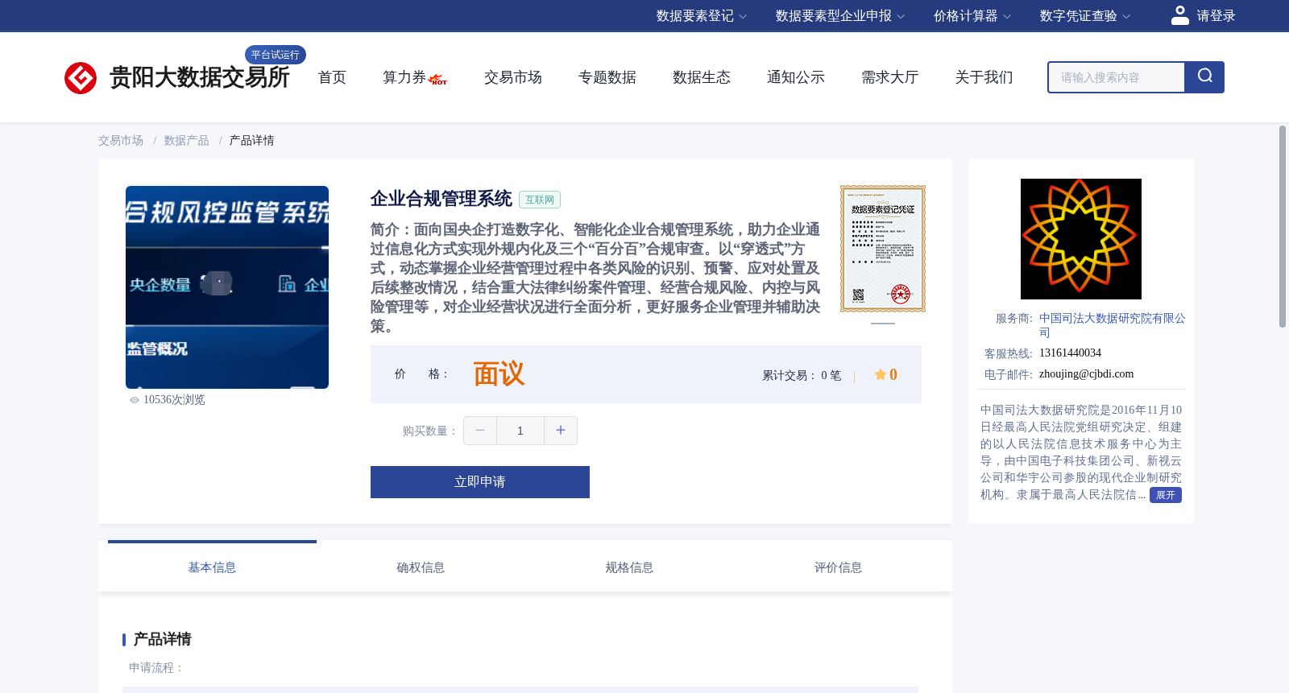
Task: Decrease purchase quantity with minus button
Action: click(480, 431)
